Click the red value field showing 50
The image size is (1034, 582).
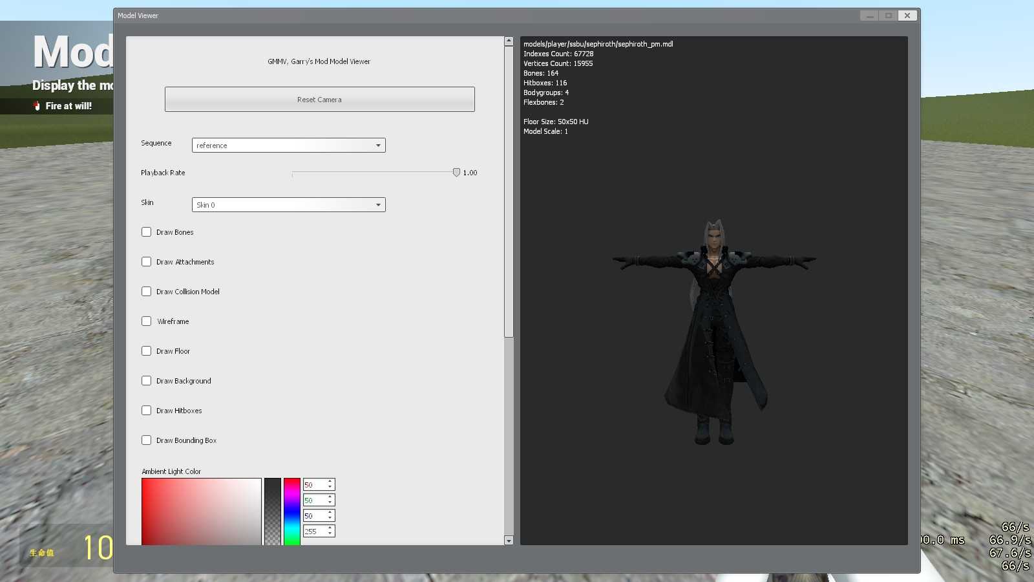point(315,484)
